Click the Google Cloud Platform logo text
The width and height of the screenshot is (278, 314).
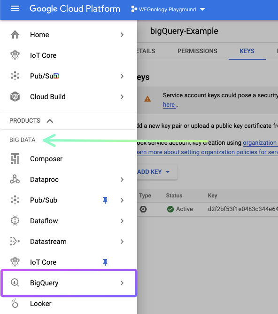point(75,9)
